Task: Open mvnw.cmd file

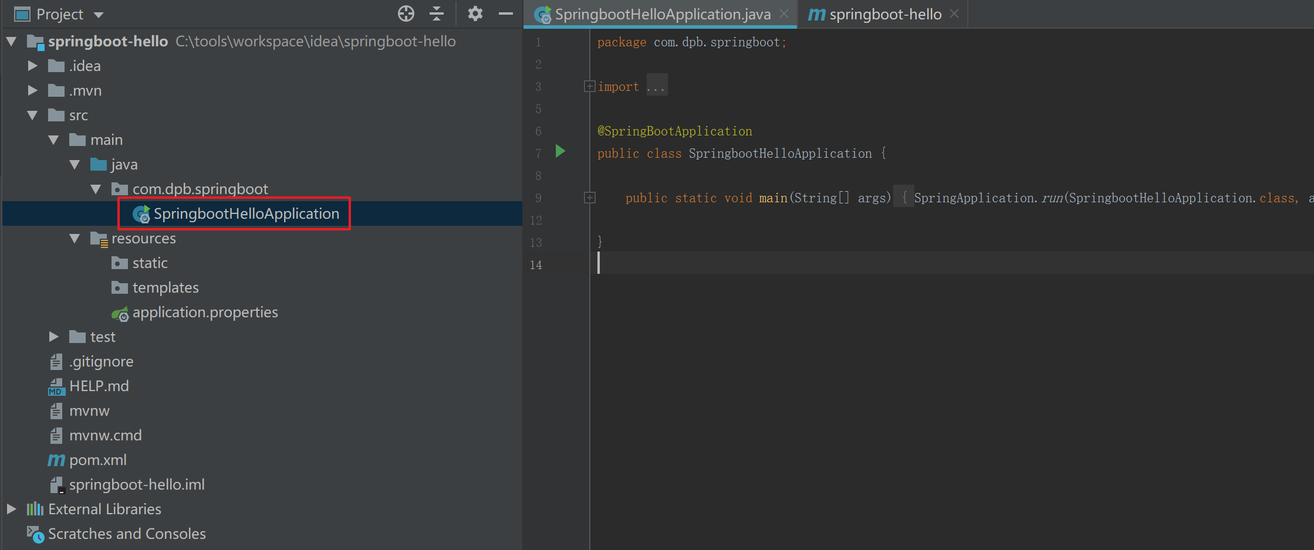Action: coord(106,436)
